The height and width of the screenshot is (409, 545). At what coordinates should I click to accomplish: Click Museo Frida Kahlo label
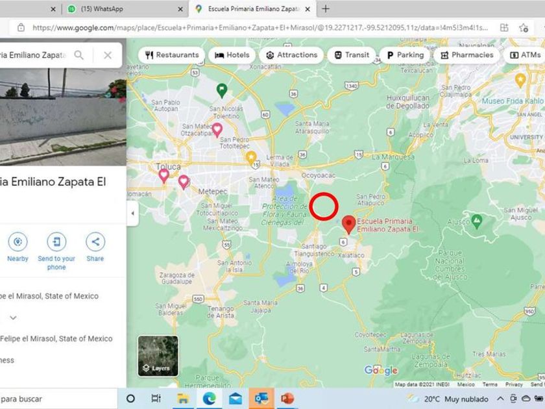point(513,101)
